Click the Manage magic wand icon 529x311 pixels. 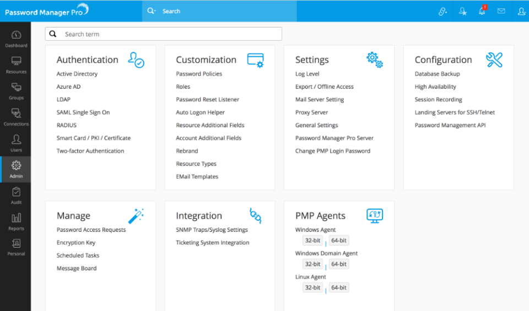click(136, 216)
